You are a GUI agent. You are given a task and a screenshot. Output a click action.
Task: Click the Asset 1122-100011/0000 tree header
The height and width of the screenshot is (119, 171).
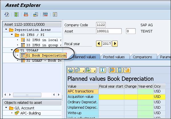click(32, 24)
